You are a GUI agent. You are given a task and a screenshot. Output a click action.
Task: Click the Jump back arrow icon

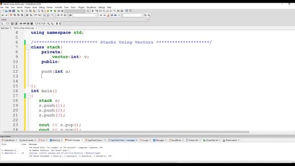[3, 15]
